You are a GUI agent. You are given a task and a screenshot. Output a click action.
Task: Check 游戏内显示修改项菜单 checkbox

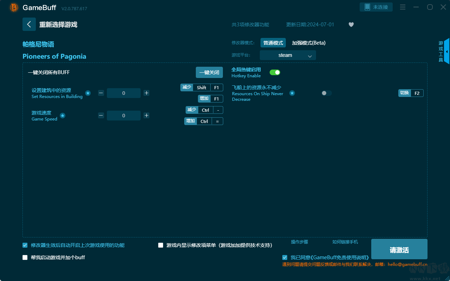tap(161, 245)
